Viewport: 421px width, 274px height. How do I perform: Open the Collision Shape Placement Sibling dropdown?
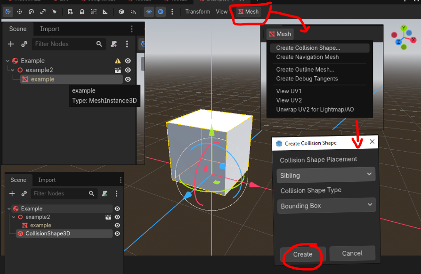(326, 175)
